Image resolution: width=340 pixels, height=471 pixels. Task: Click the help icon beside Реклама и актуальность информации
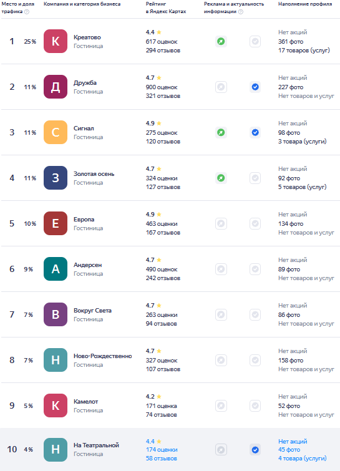[x=241, y=12]
